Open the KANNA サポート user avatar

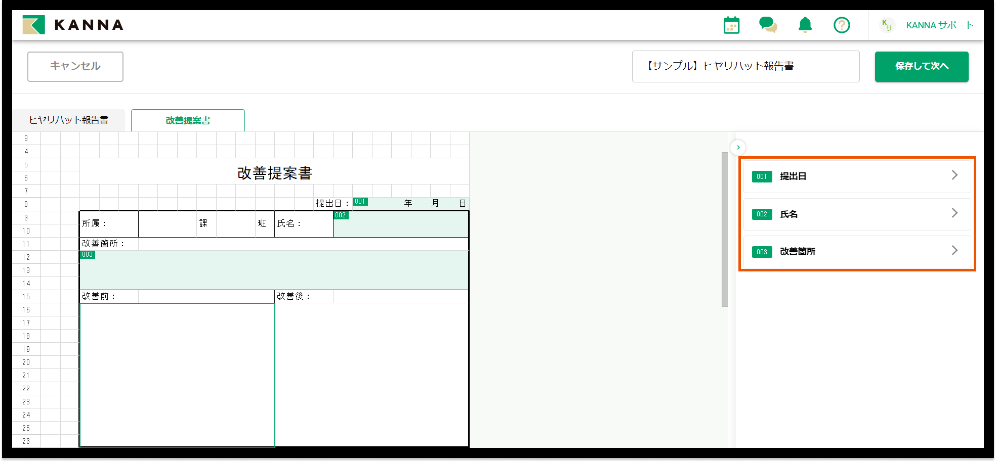coord(887,25)
